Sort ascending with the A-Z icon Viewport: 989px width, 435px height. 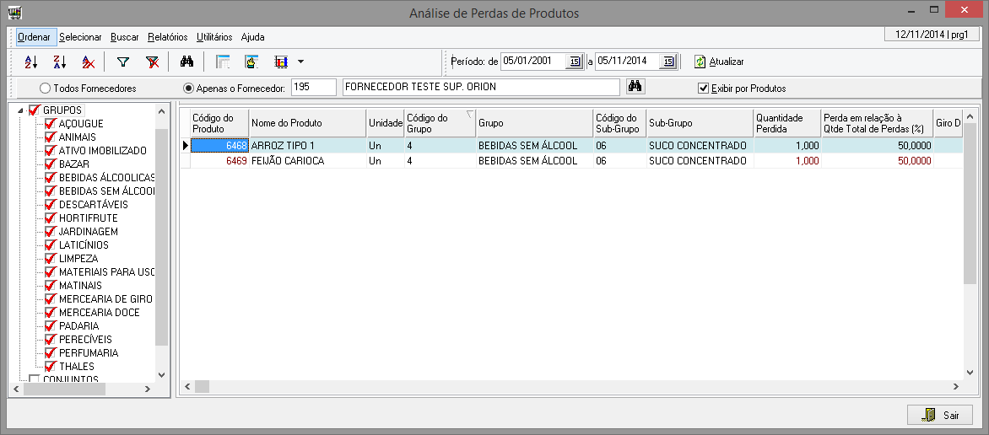point(30,62)
